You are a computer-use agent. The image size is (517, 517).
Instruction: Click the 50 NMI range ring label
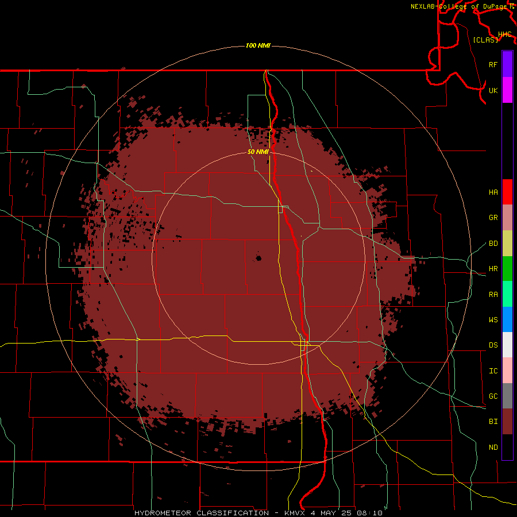[258, 152]
